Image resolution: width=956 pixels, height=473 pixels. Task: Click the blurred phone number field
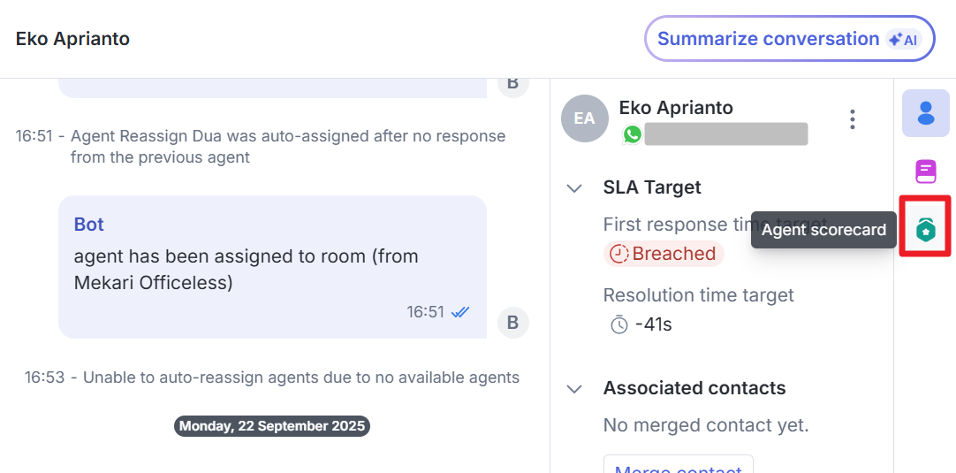[725, 134]
